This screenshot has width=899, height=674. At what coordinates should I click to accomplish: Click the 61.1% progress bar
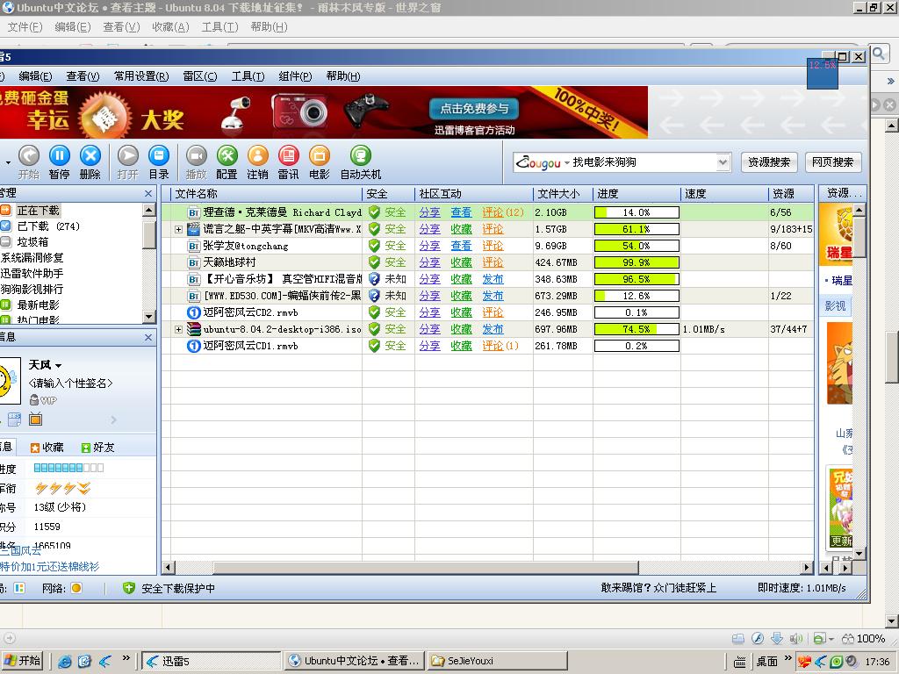pos(636,229)
